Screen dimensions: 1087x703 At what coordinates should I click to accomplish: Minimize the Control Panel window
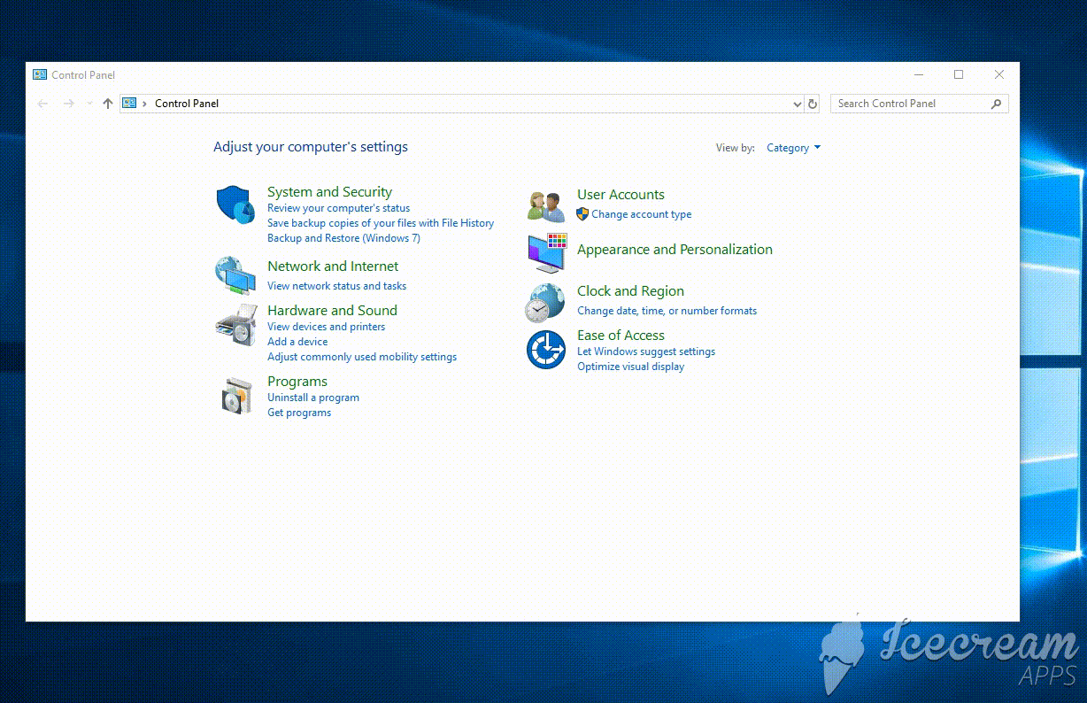click(918, 75)
